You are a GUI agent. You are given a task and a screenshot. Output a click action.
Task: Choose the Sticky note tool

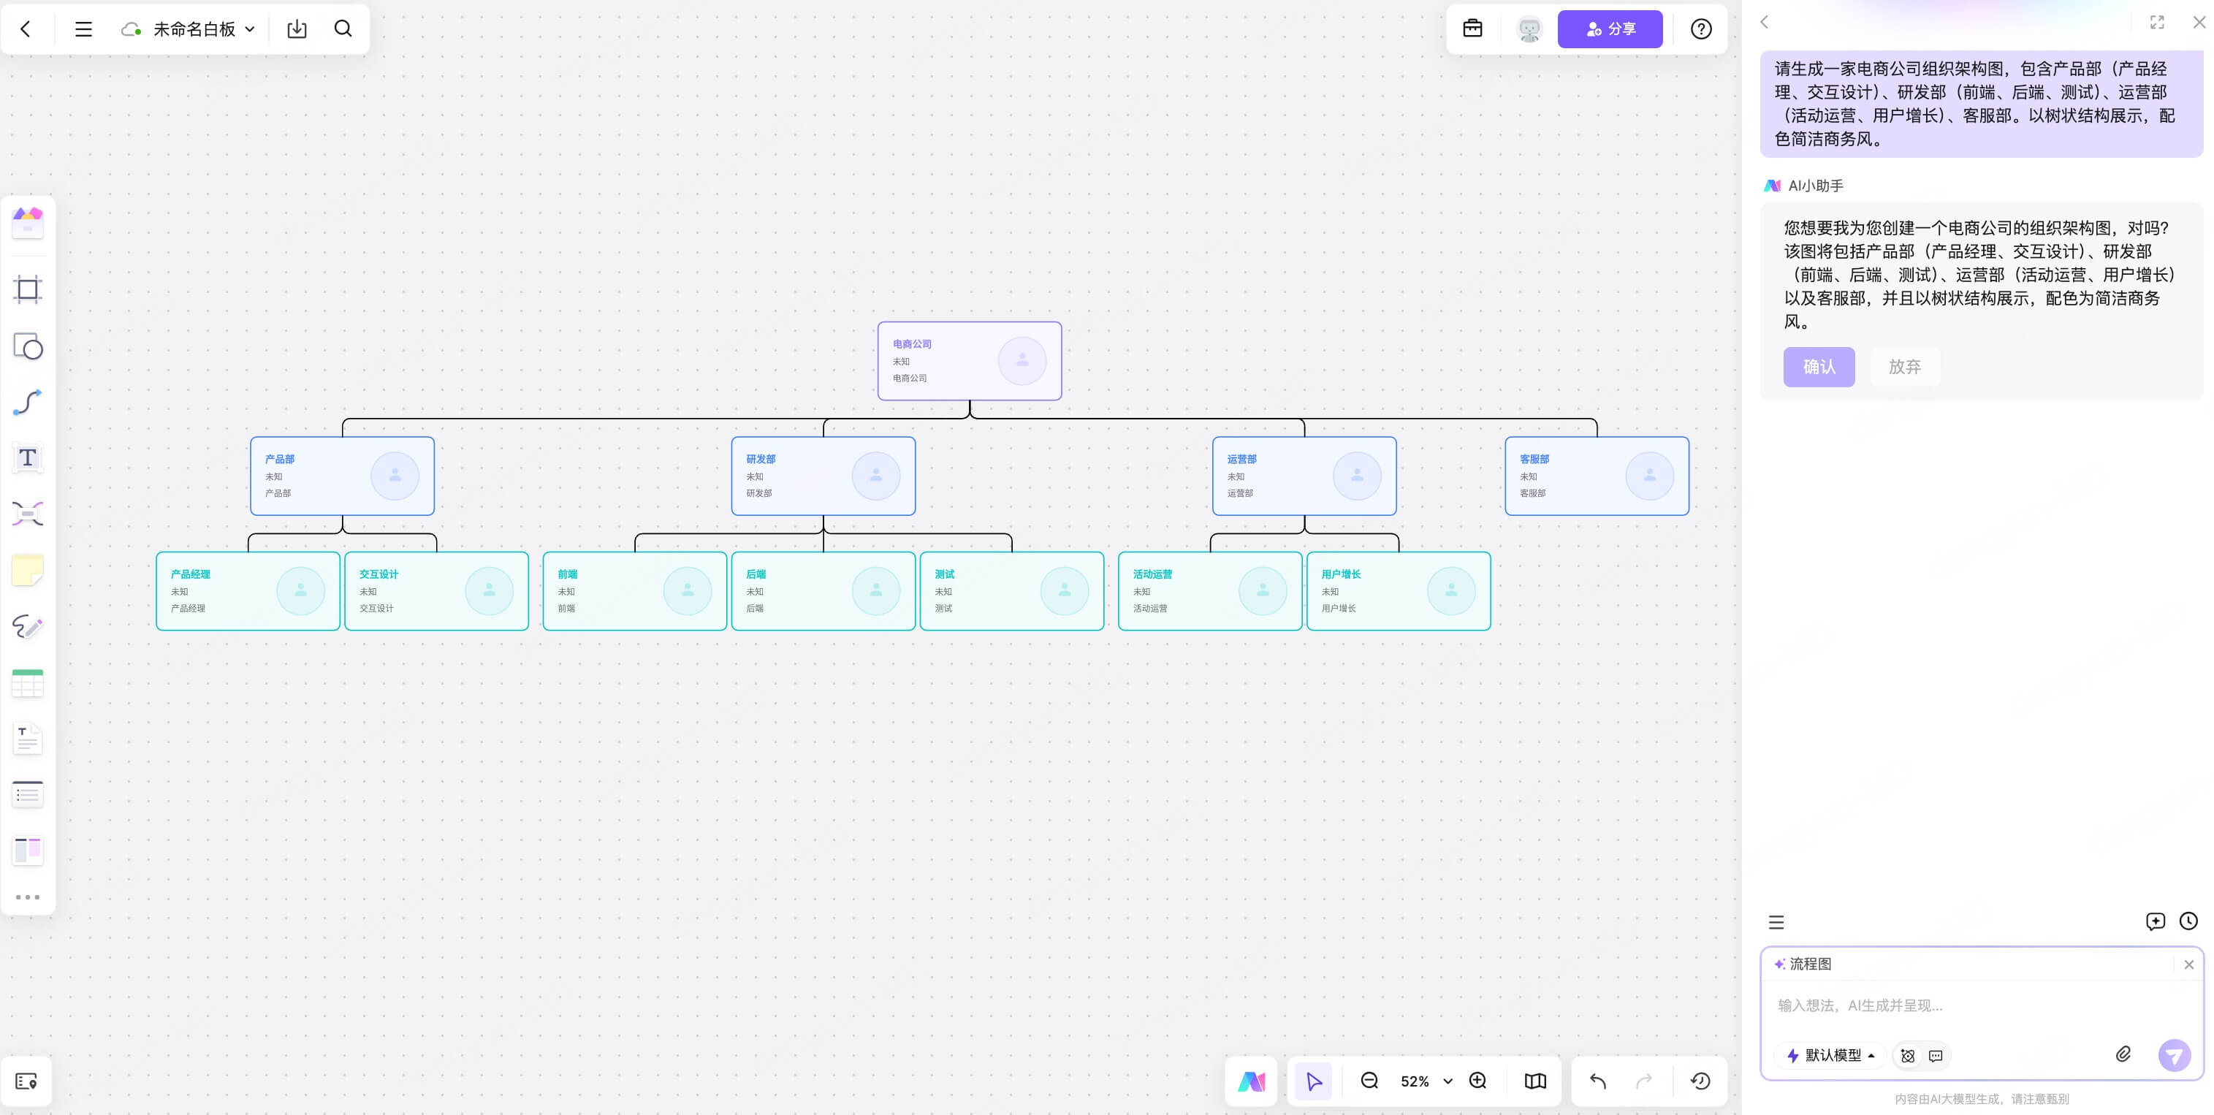[x=28, y=570]
